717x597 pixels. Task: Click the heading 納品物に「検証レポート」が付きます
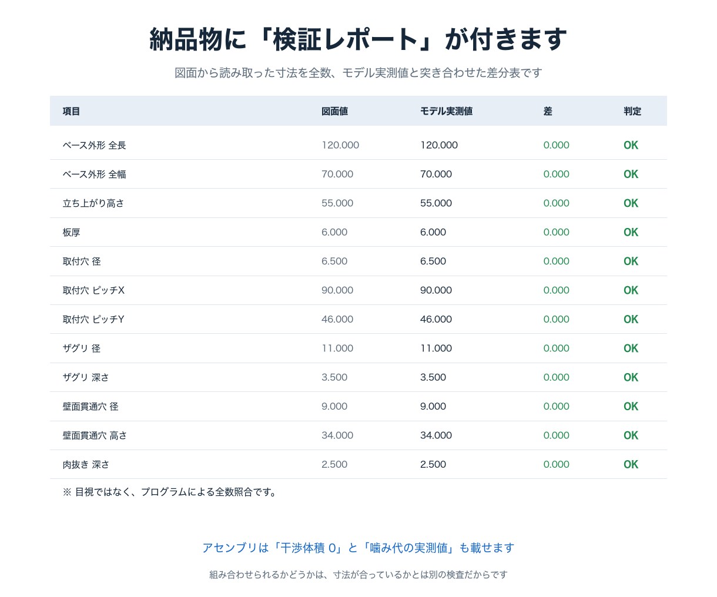(358, 39)
